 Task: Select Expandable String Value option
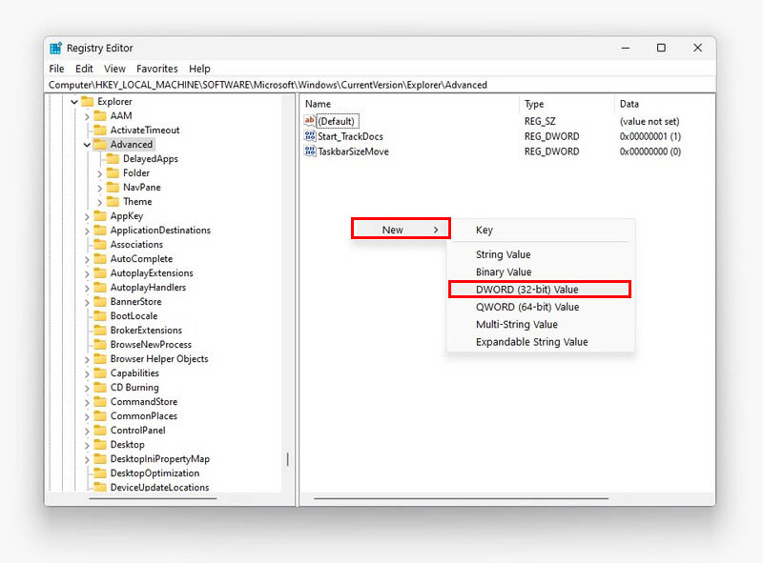pos(541,342)
